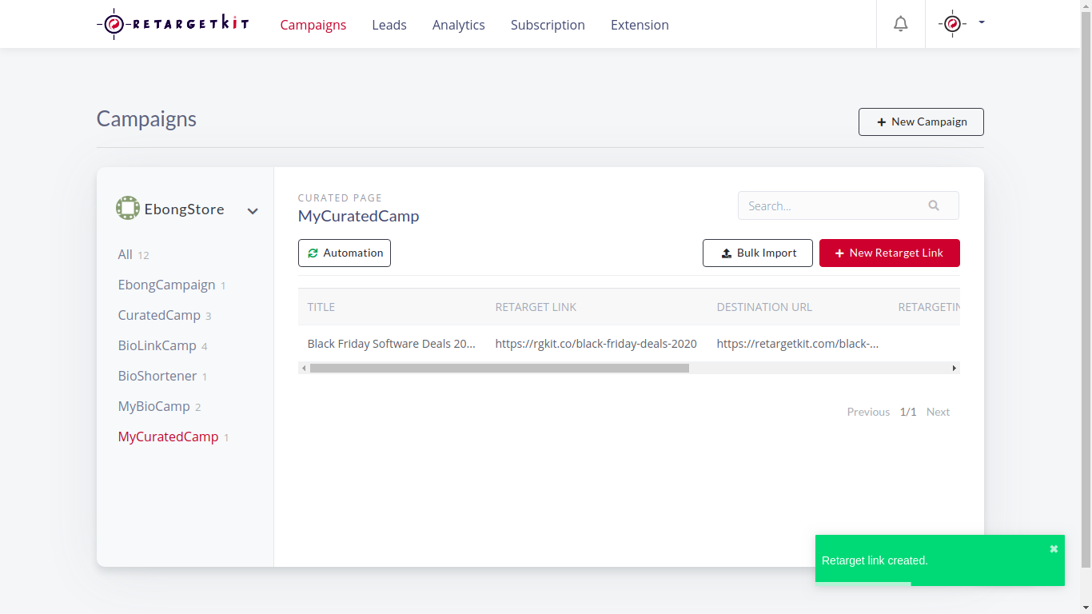Viewport: 1092px width, 614px height.
Task: Click the TITLE column header
Action: [x=321, y=307]
